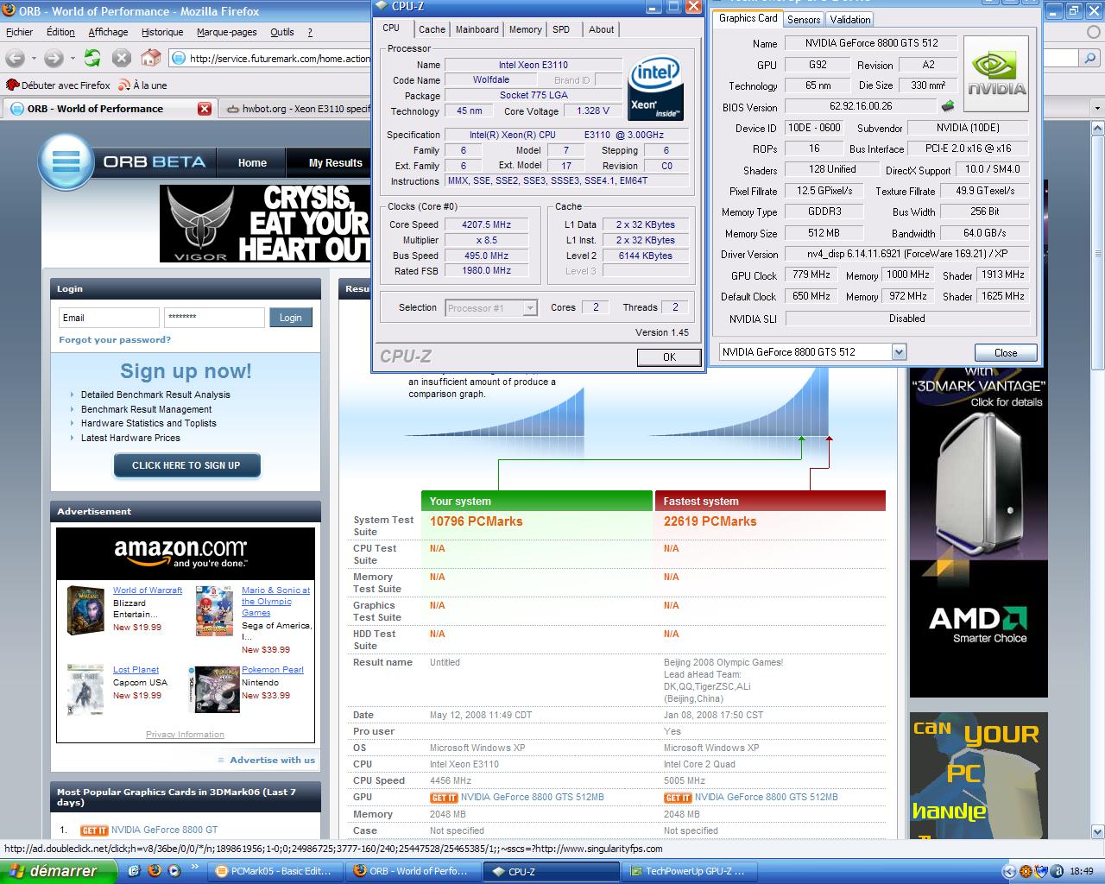Viewport: 1105px width, 884px height.
Task: Open Lost Planet Amazon link
Action: tap(136, 670)
